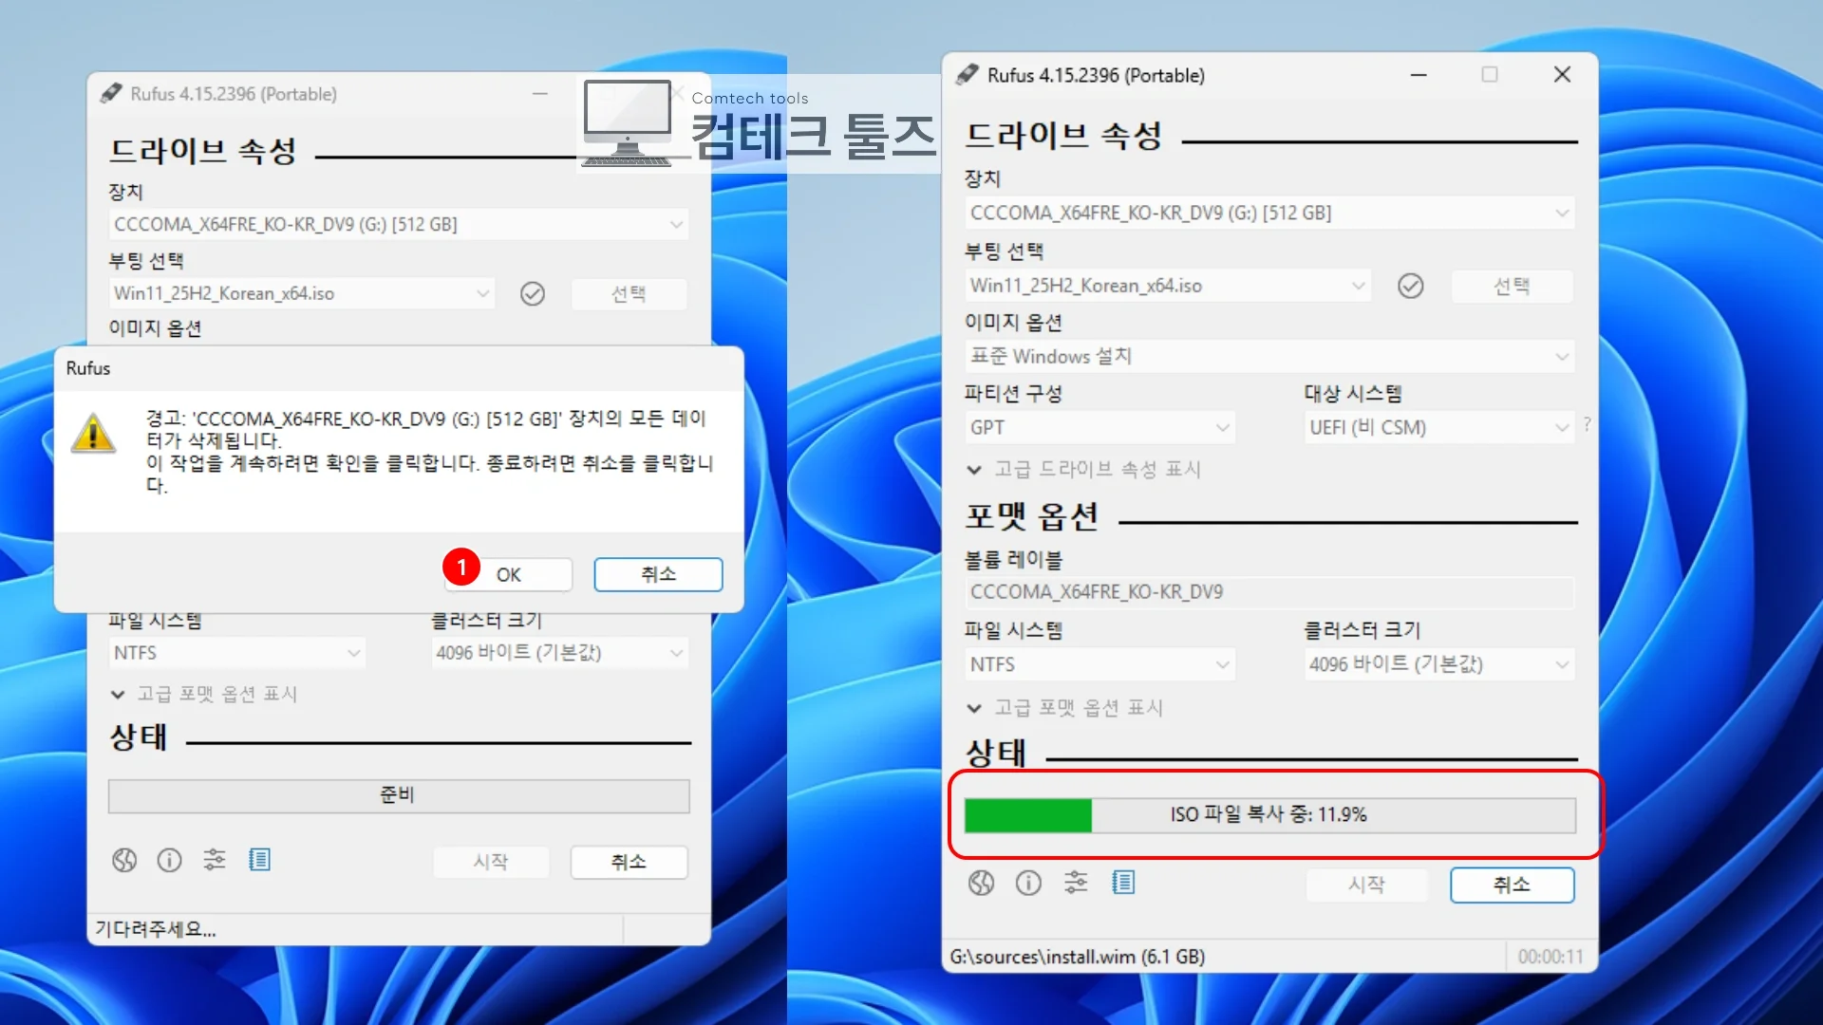This screenshot has width=1823, height=1025.
Task: Click the Rufus icon in left window title bar
Action: 111,93
